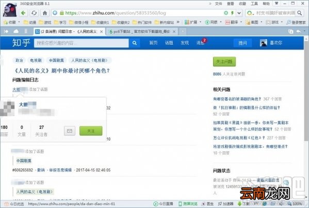
Task: Open the 动漫 bookmark folder
Action: click(30, 22)
